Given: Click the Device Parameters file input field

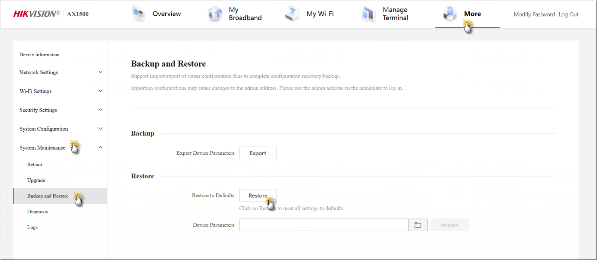Looking at the screenshot, I should [323, 225].
